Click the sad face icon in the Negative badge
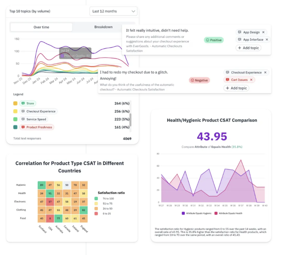 pyautogui.click(x=193, y=80)
